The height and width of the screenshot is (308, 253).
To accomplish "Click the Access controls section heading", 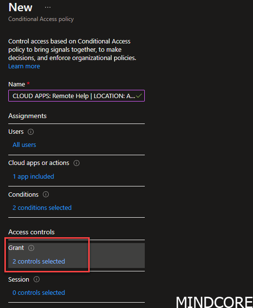I will click(31, 232).
